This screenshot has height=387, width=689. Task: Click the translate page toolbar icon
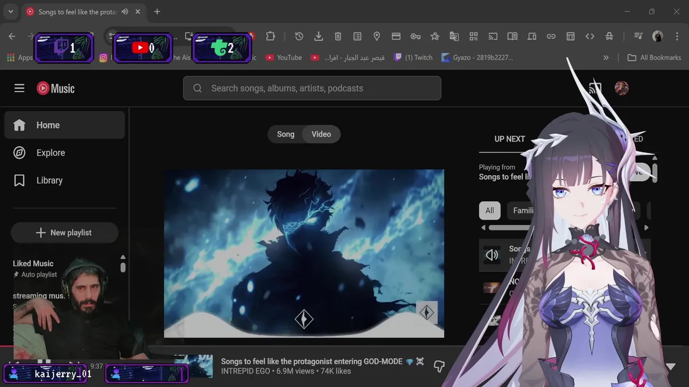coord(454,36)
